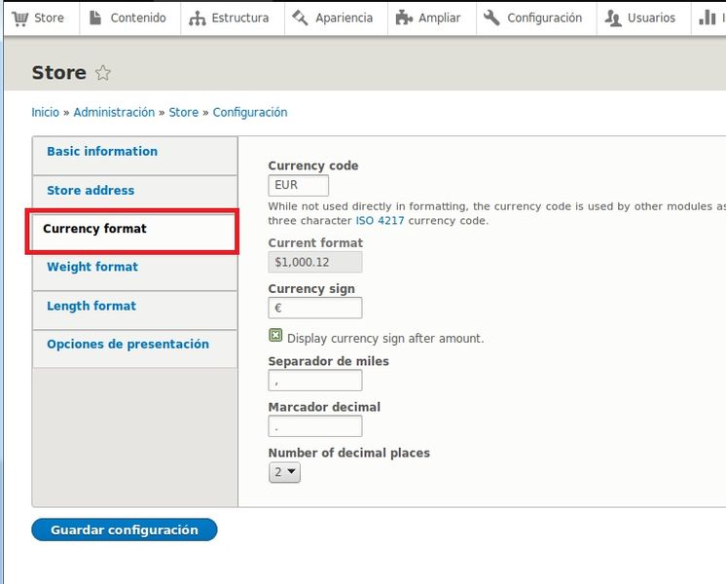Follow the Store breadcrumb link
Image resolution: width=726 pixels, height=584 pixels.
pyautogui.click(x=184, y=112)
